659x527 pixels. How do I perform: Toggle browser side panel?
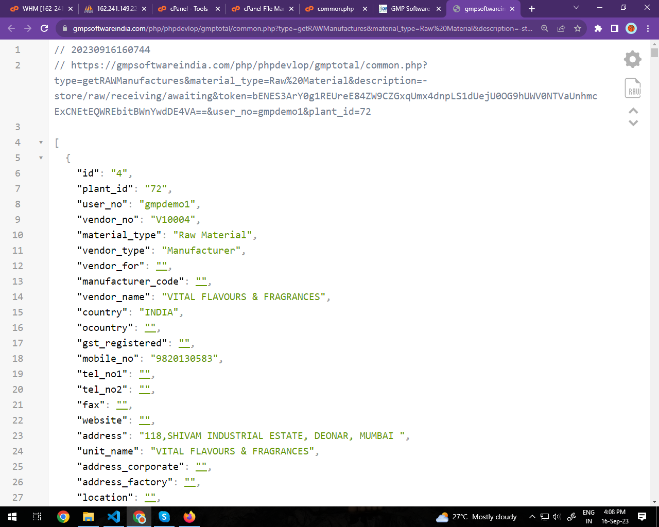tap(614, 28)
